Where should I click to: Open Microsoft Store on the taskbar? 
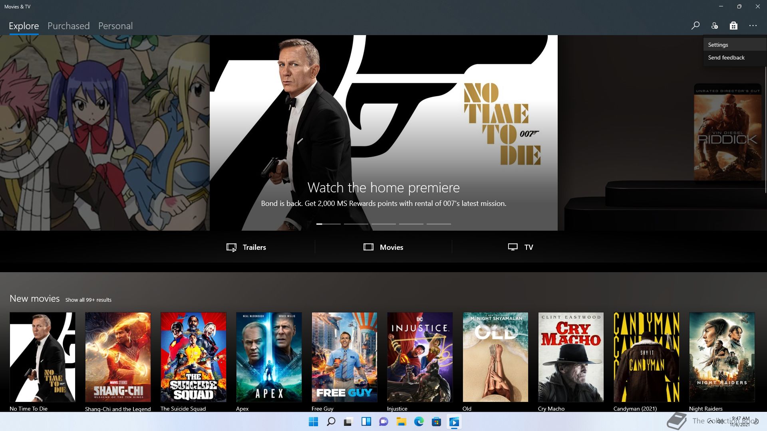tap(436, 422)
